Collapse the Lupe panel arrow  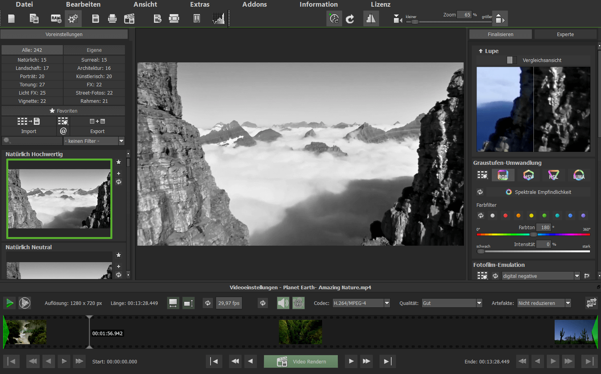point(480,51)
